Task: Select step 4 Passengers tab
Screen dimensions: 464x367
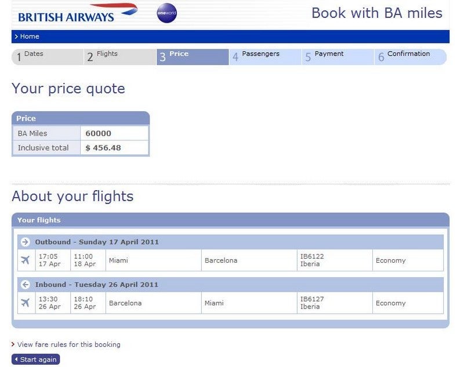Action: coord(265,57)
